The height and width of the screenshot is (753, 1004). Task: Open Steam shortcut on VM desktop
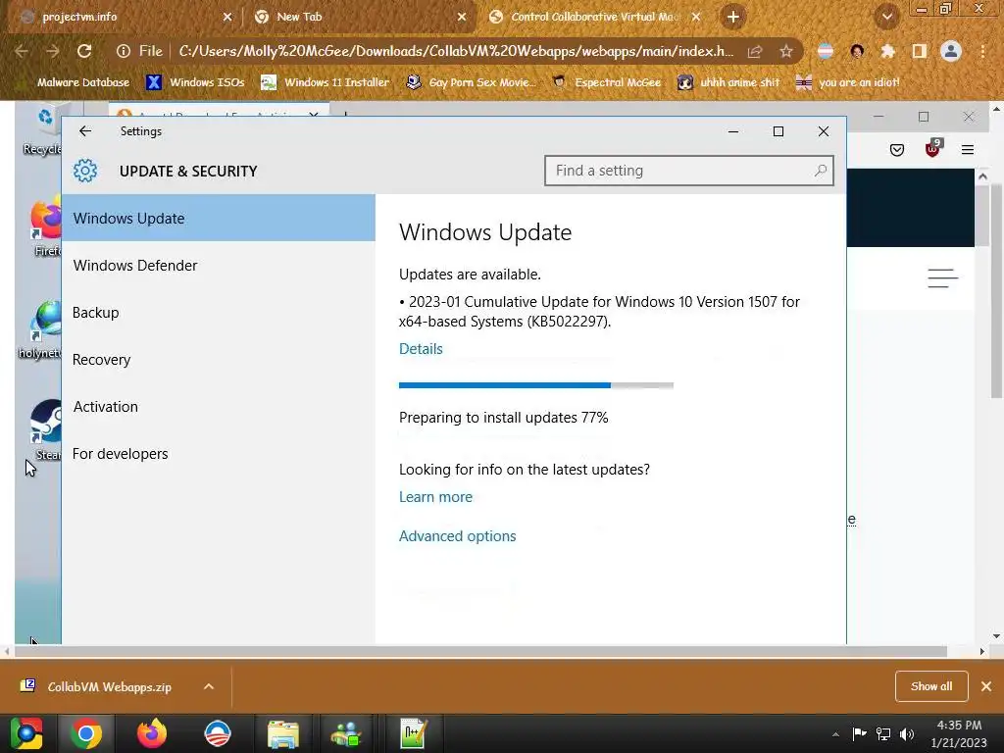46,429
